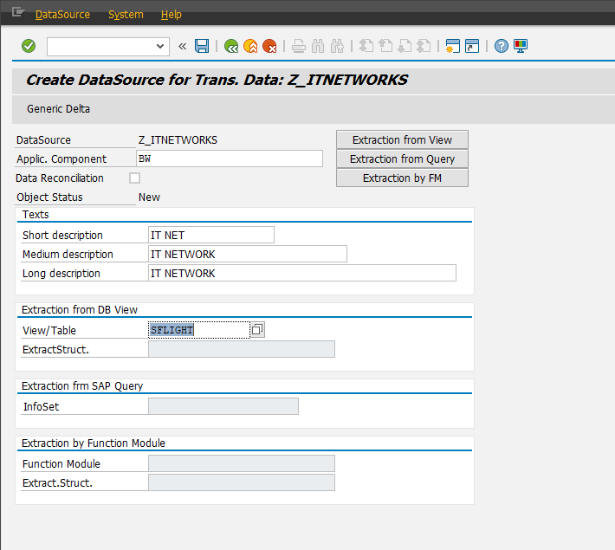Click the green Enter checkmark icon
Screen dimensions: 615x550
pos(28,46)
